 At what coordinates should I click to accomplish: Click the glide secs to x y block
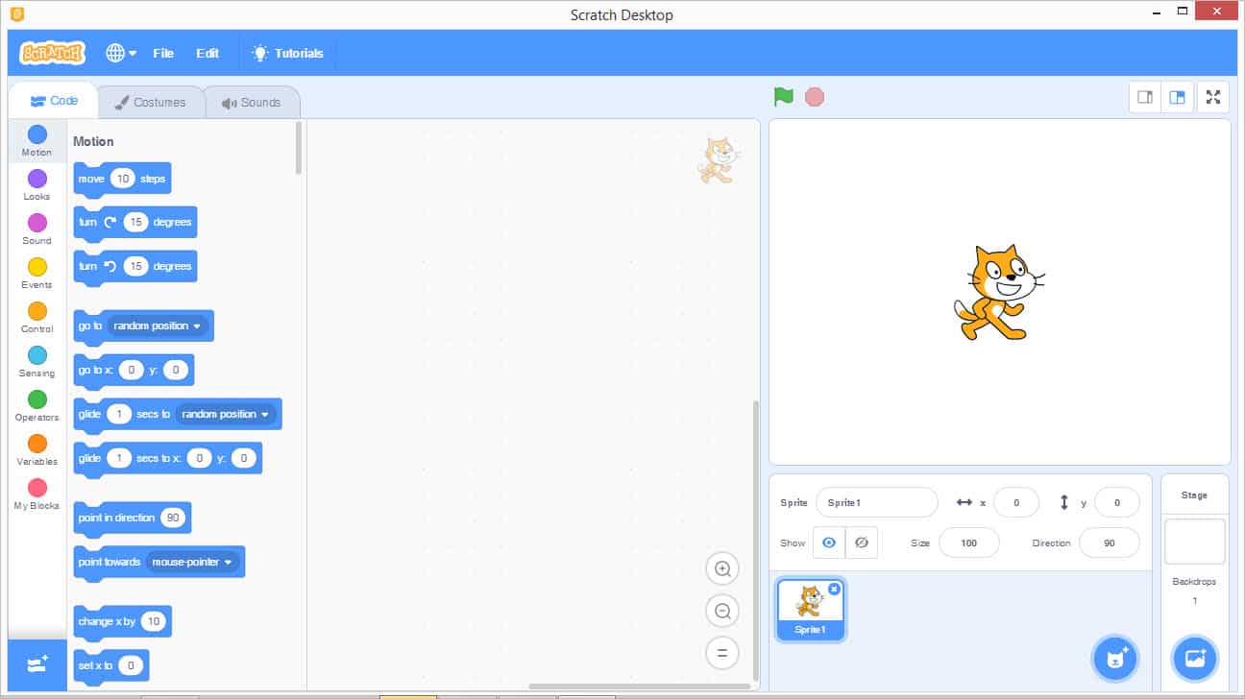click(168, 458)
